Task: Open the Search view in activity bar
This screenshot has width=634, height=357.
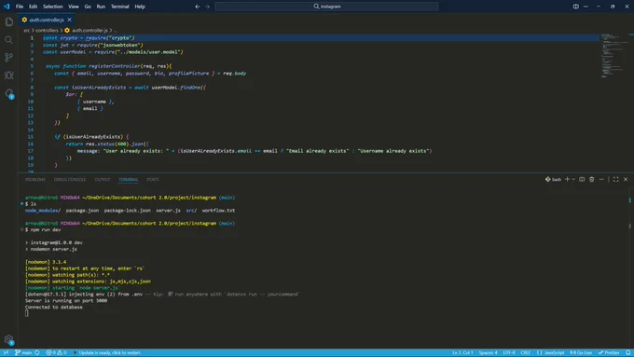Action: click(x=9, y=40)
